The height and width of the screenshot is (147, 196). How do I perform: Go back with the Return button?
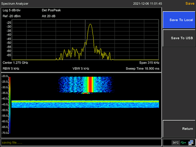179,129
